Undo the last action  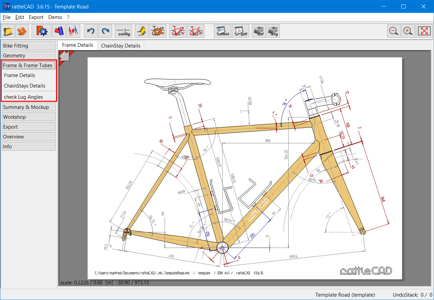click(91, 31)
